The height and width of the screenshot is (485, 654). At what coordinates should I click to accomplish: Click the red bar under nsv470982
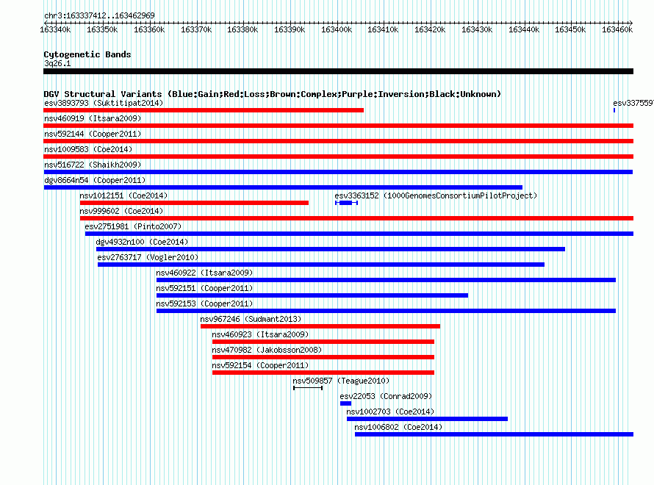tap(323, 357)
